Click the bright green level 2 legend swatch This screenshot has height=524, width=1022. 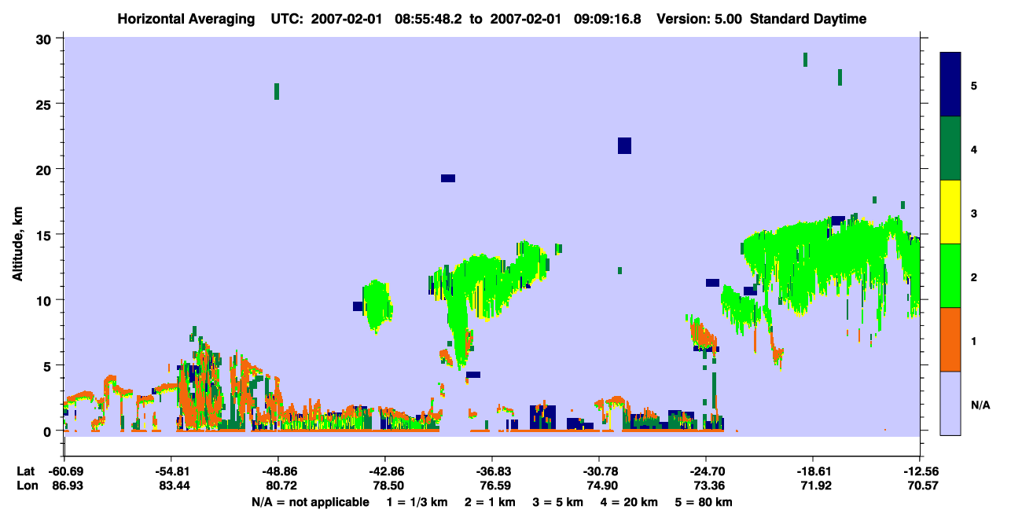950,276
